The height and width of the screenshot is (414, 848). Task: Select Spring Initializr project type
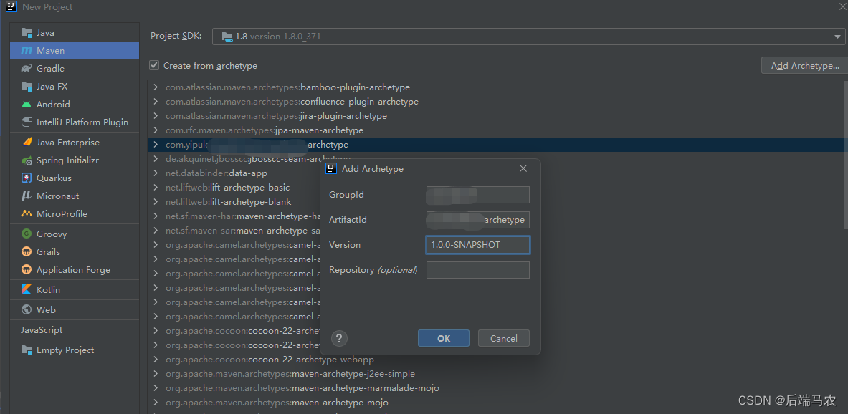(67, 160)
